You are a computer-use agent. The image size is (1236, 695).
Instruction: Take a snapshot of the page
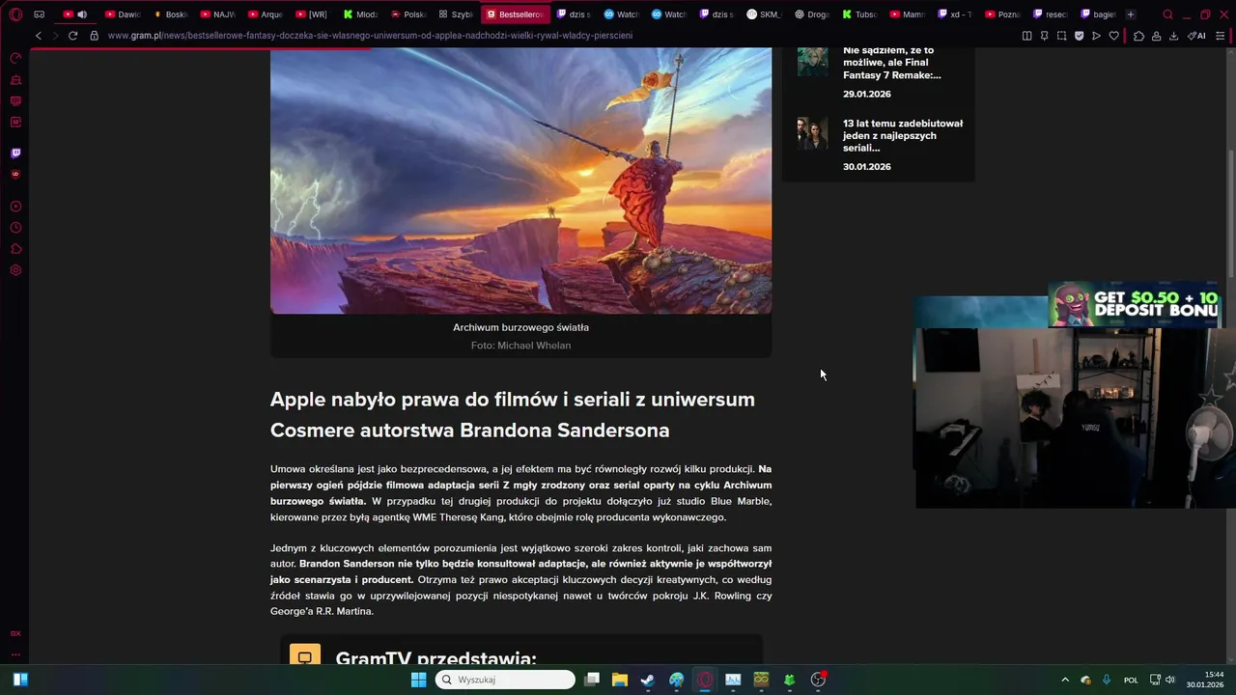(x=1061, y=36)
